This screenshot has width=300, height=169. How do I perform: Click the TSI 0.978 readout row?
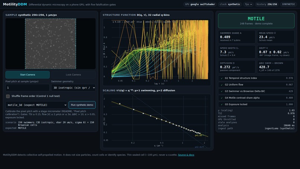click(256, 113)
